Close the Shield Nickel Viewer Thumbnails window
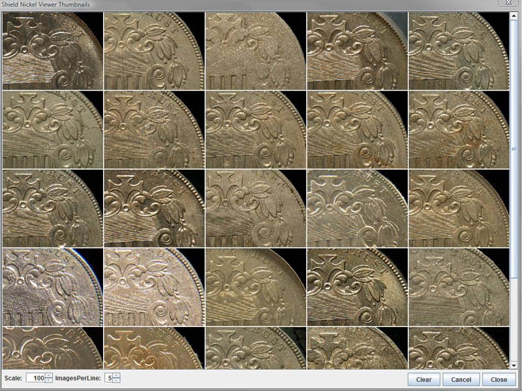522x391 pixels. 509,3
